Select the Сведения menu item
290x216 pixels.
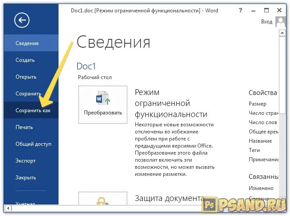tap(31, 43)
